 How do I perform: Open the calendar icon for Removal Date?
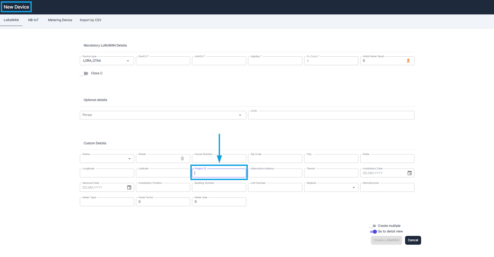coord(129,187)
